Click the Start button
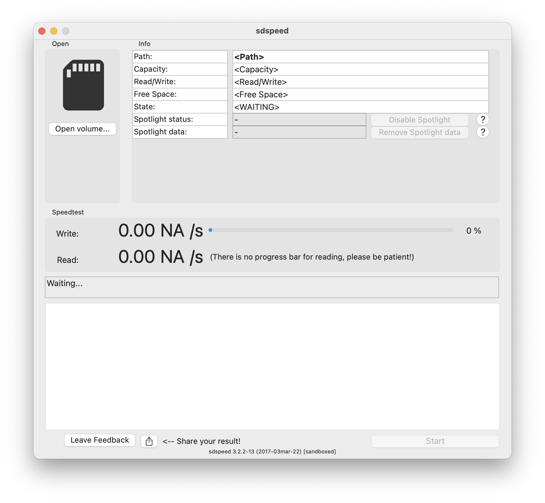The width and height of the screenshot is (545, 503). (435, 441)
